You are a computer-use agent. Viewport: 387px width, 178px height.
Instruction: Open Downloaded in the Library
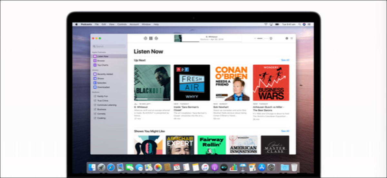coord(109,87)
